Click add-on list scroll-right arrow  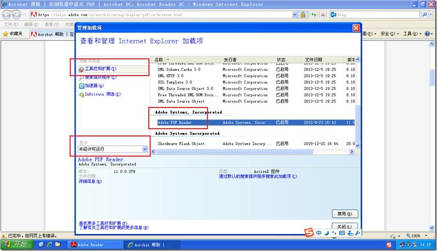352,152
